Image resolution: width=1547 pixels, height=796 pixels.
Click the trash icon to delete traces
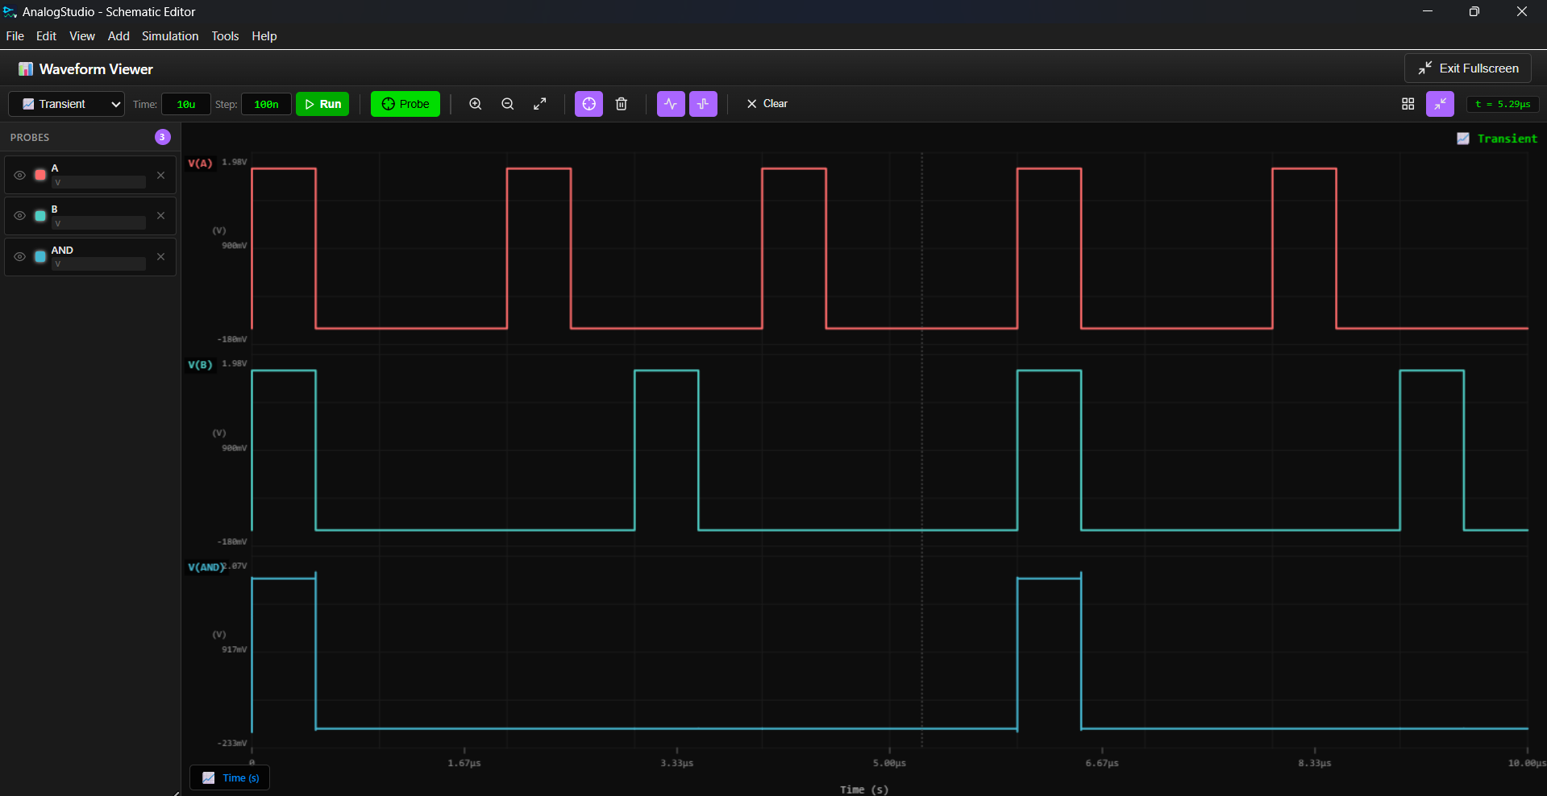(x=621, y=103)
